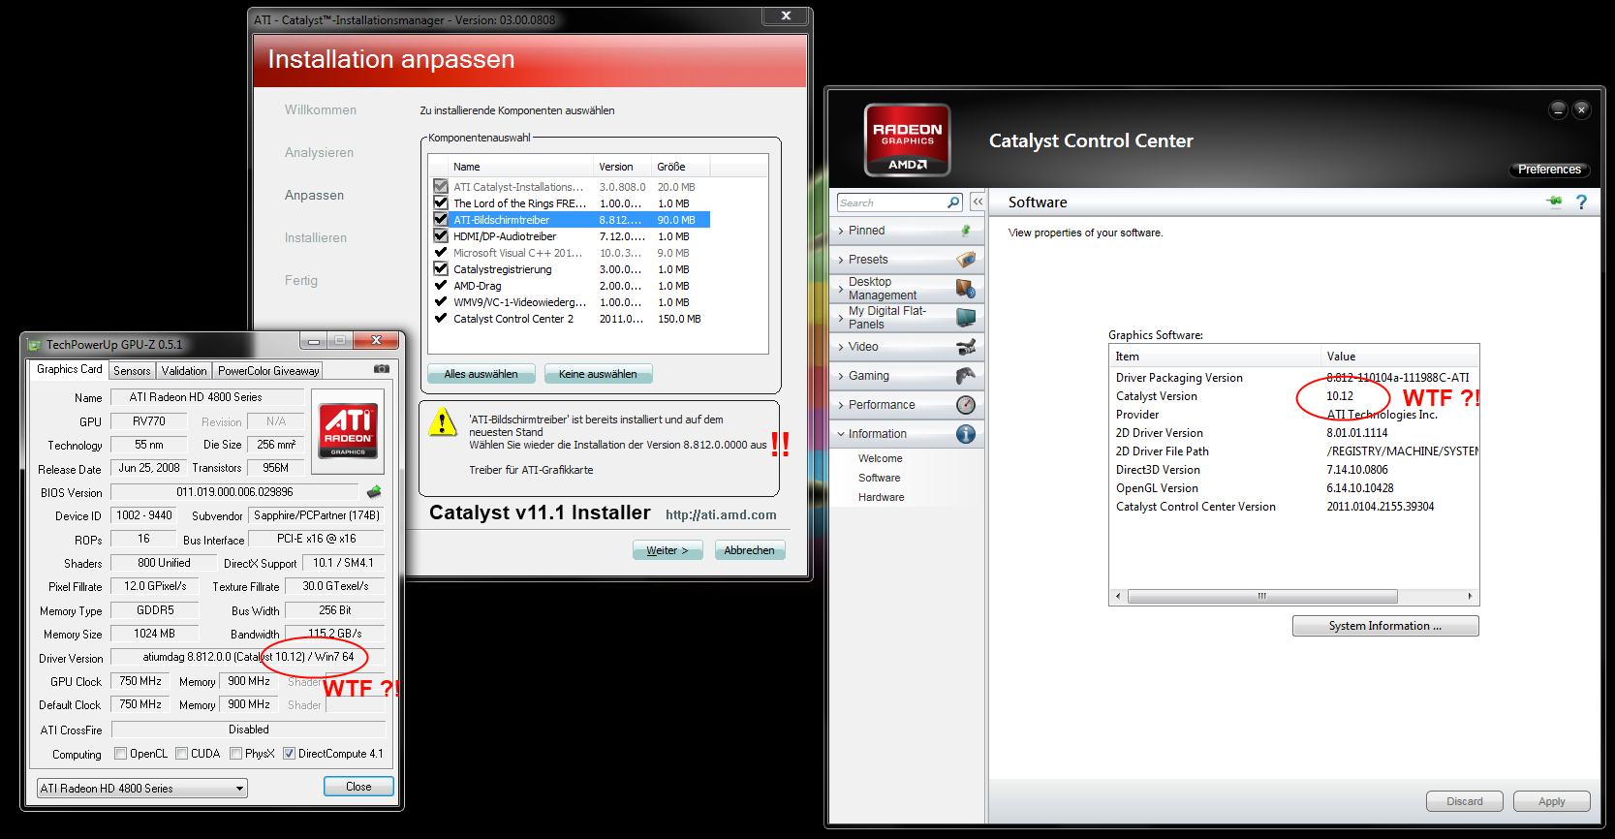
Task: Click the GPU-Z Close button
Action: coord(358,787)
